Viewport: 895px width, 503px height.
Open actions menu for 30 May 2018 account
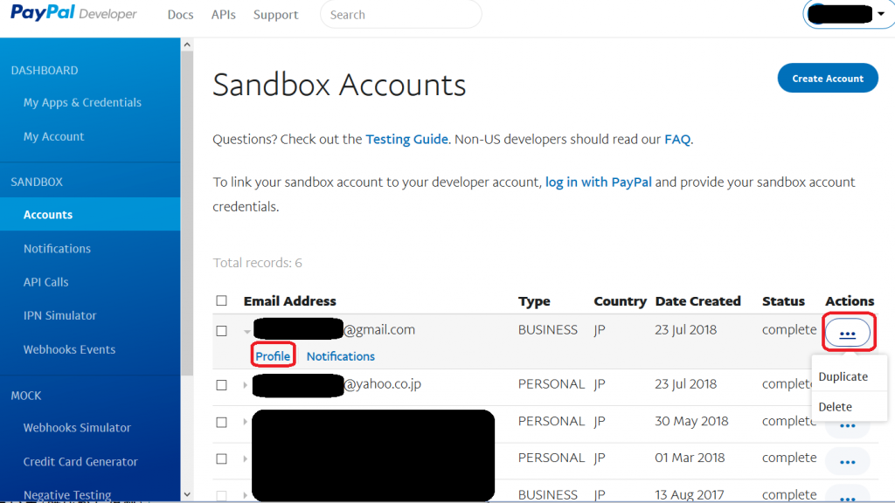click(x=847, y=426)
